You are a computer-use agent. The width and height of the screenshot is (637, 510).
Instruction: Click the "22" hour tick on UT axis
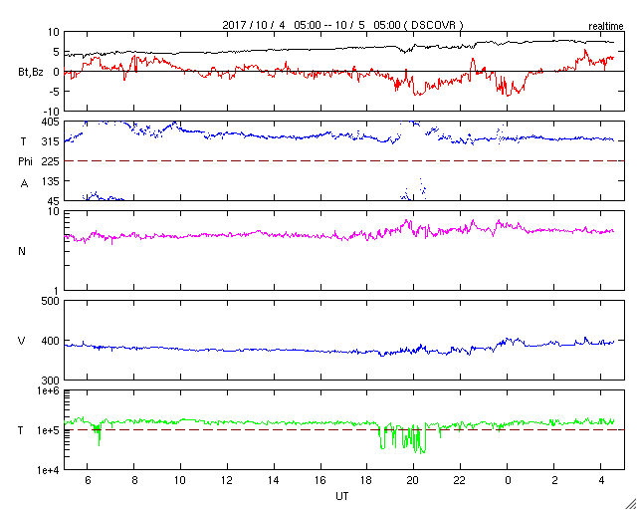coord(460,480)
